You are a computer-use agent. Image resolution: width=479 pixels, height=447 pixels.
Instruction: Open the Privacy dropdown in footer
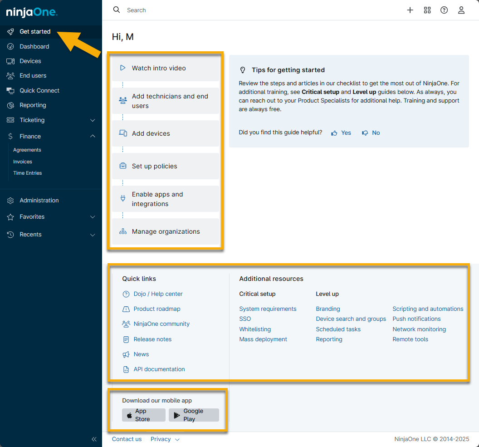click(x=165, y=439)
